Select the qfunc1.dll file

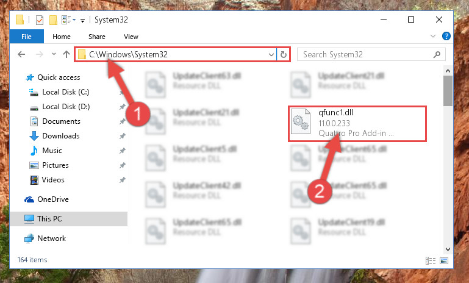[357, 123]
